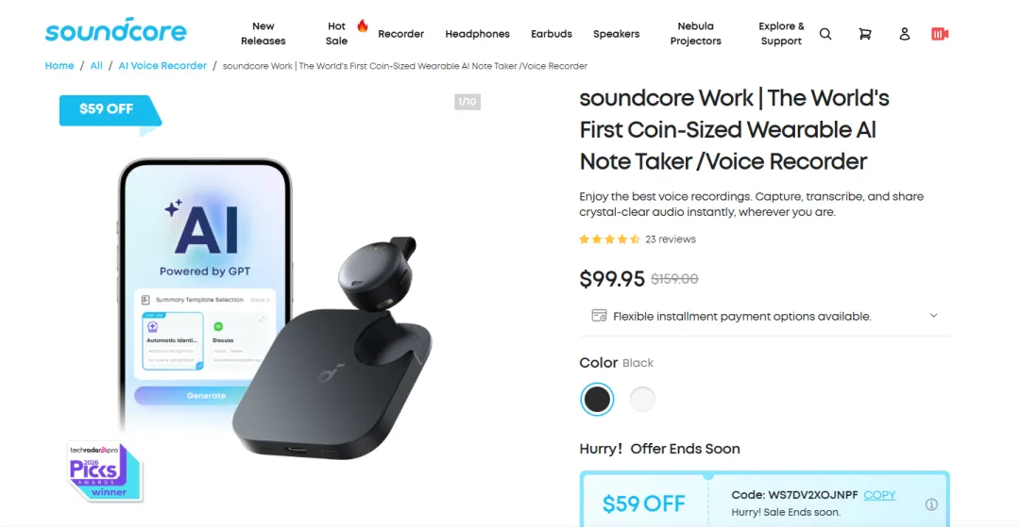
Task: Open the Explore & Support menu
Action: coord(781,34)
